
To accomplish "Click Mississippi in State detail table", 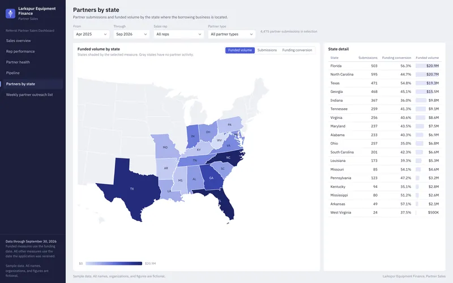I will pyautogui.click(x=384, y=195).
